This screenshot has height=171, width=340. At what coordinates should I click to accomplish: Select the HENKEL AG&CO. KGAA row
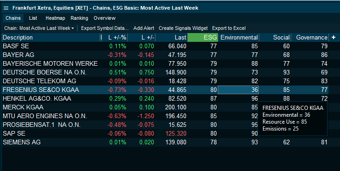pyautogui.click(x=165, y=98)
